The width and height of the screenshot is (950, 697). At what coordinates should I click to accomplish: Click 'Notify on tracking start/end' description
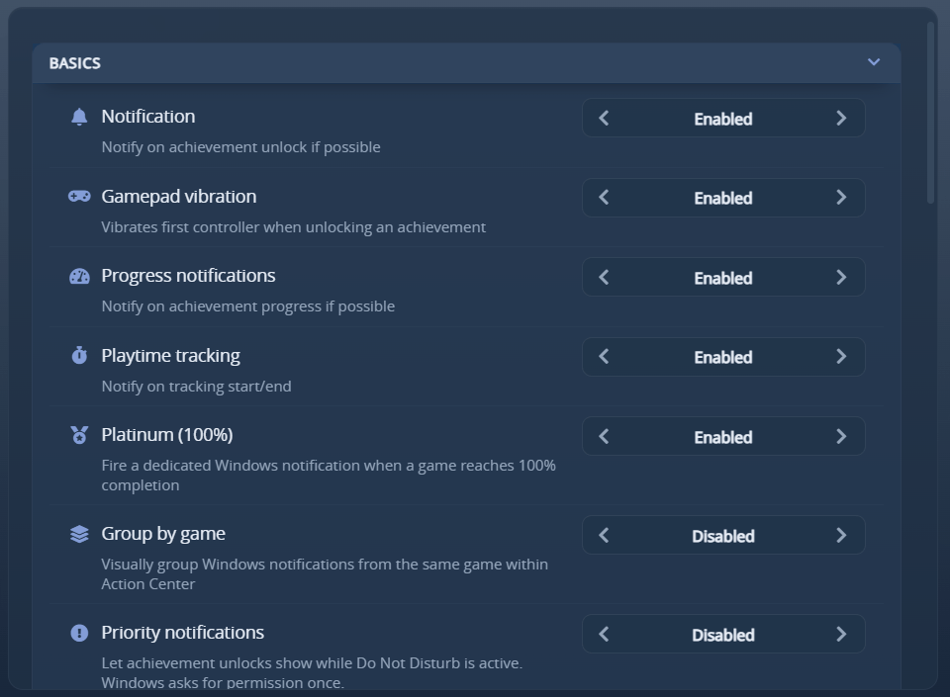coord(196,386)
